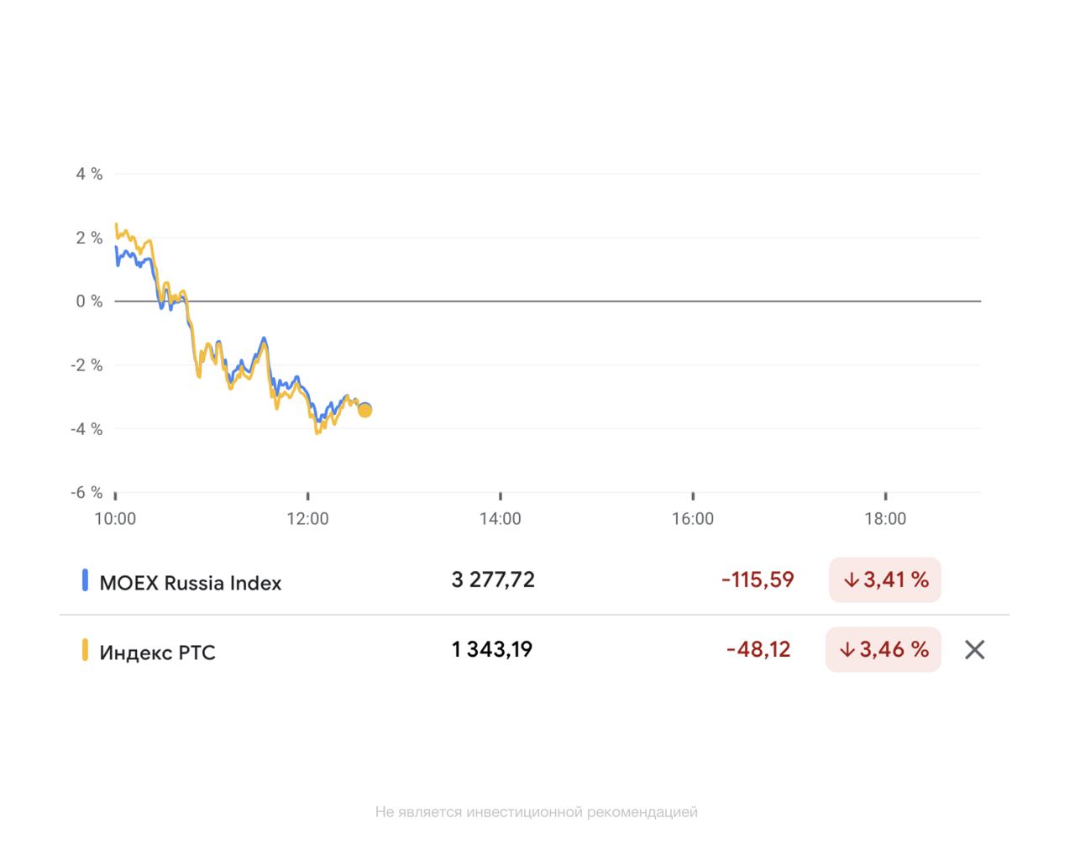1075x860 pixels.
Task: Click the MOEX point change -115,59
Action: click(x=758, y=579)
